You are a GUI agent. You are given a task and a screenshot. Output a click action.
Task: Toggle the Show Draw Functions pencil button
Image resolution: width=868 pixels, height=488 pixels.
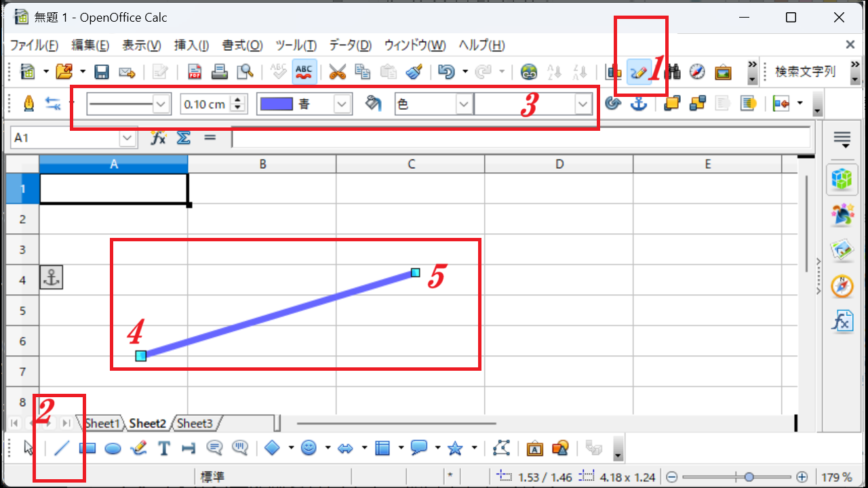click(x=638, y=71)
